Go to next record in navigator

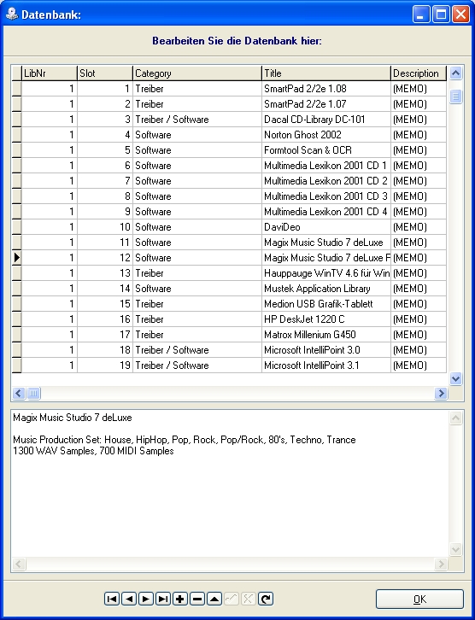point(146,599)
